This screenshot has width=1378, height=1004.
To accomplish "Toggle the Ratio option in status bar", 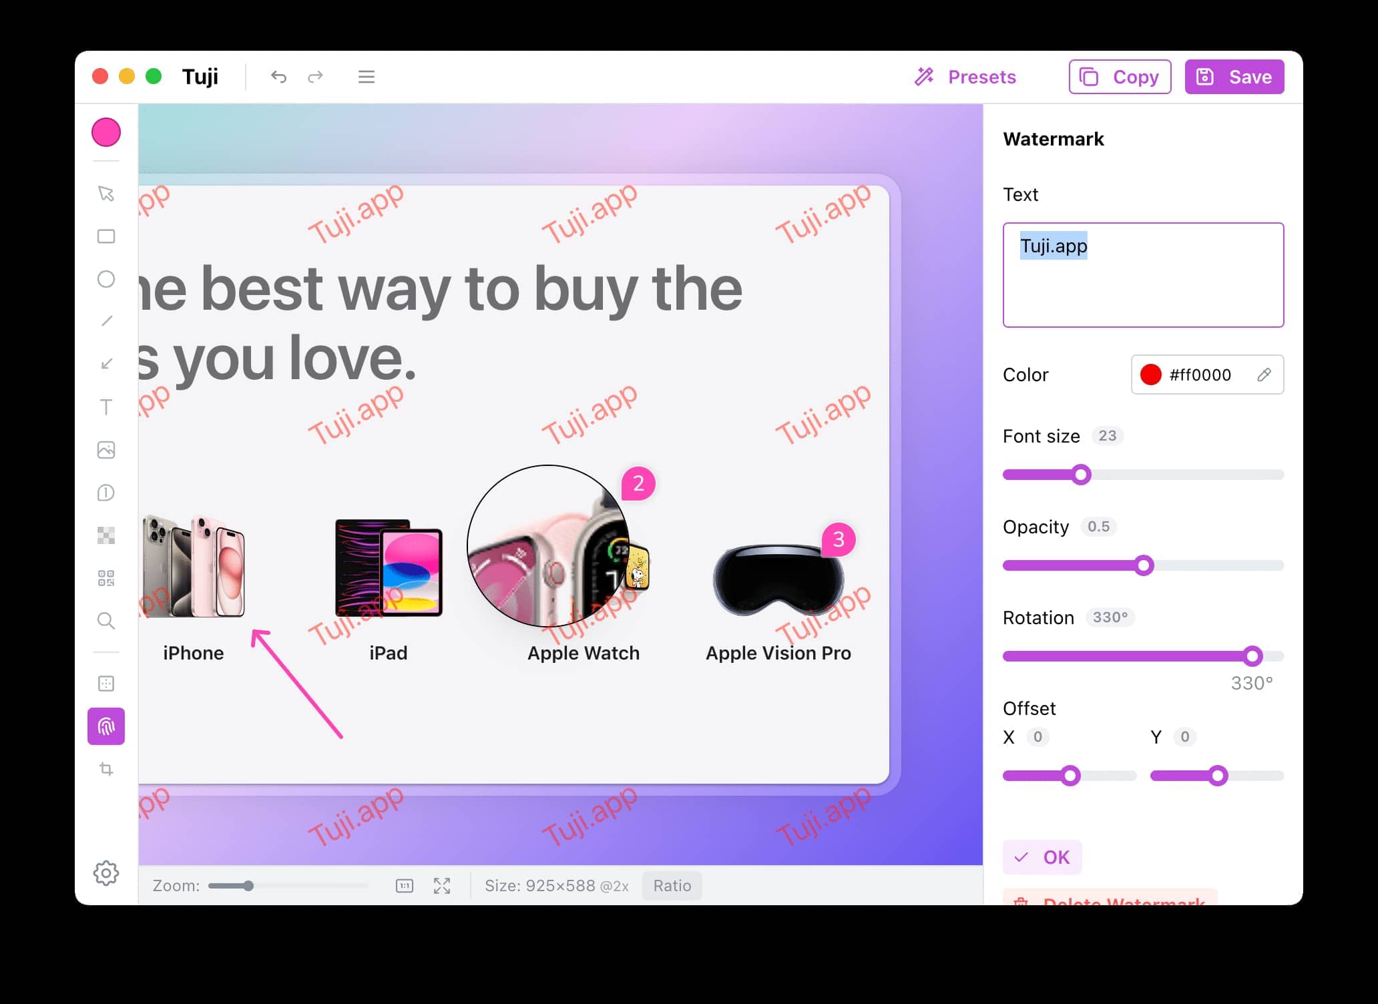I will (x=672, y=885).
